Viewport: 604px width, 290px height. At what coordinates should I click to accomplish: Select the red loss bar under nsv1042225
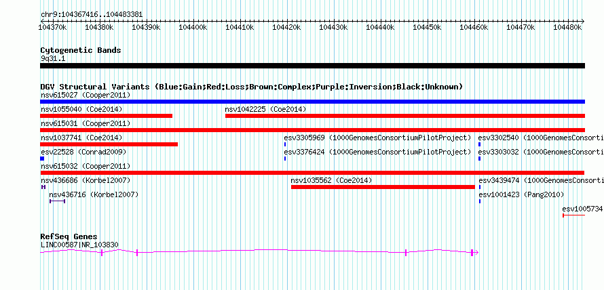click(x=405, y=116)
